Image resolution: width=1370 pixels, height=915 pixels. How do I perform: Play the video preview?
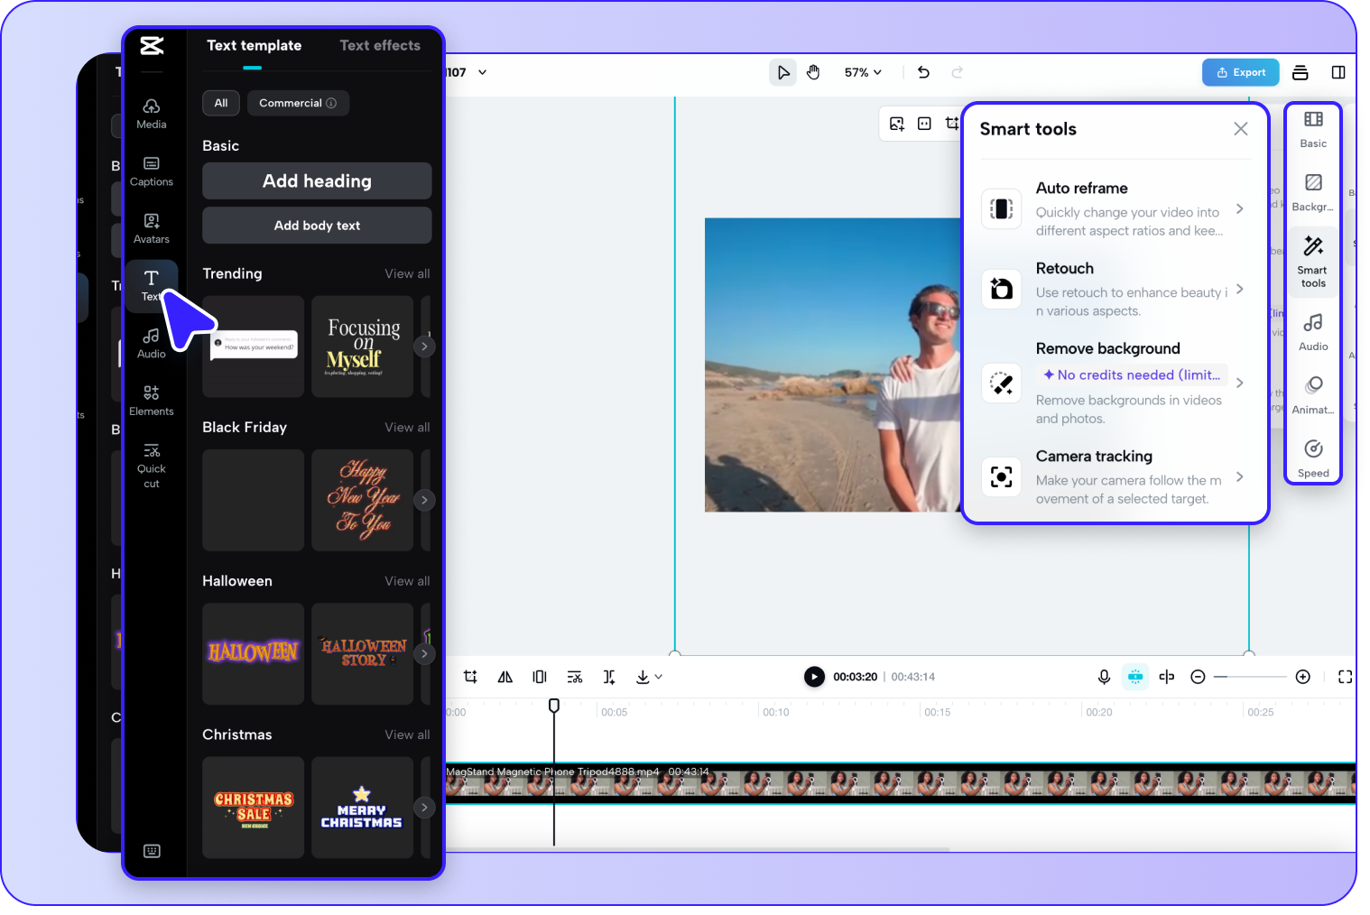pos(814,677)
